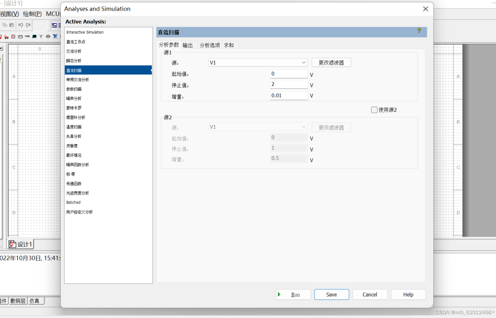The image size is (496, 318).
Task: Click the Copy icon in Multisim toolbar
Action: (5, 25)
